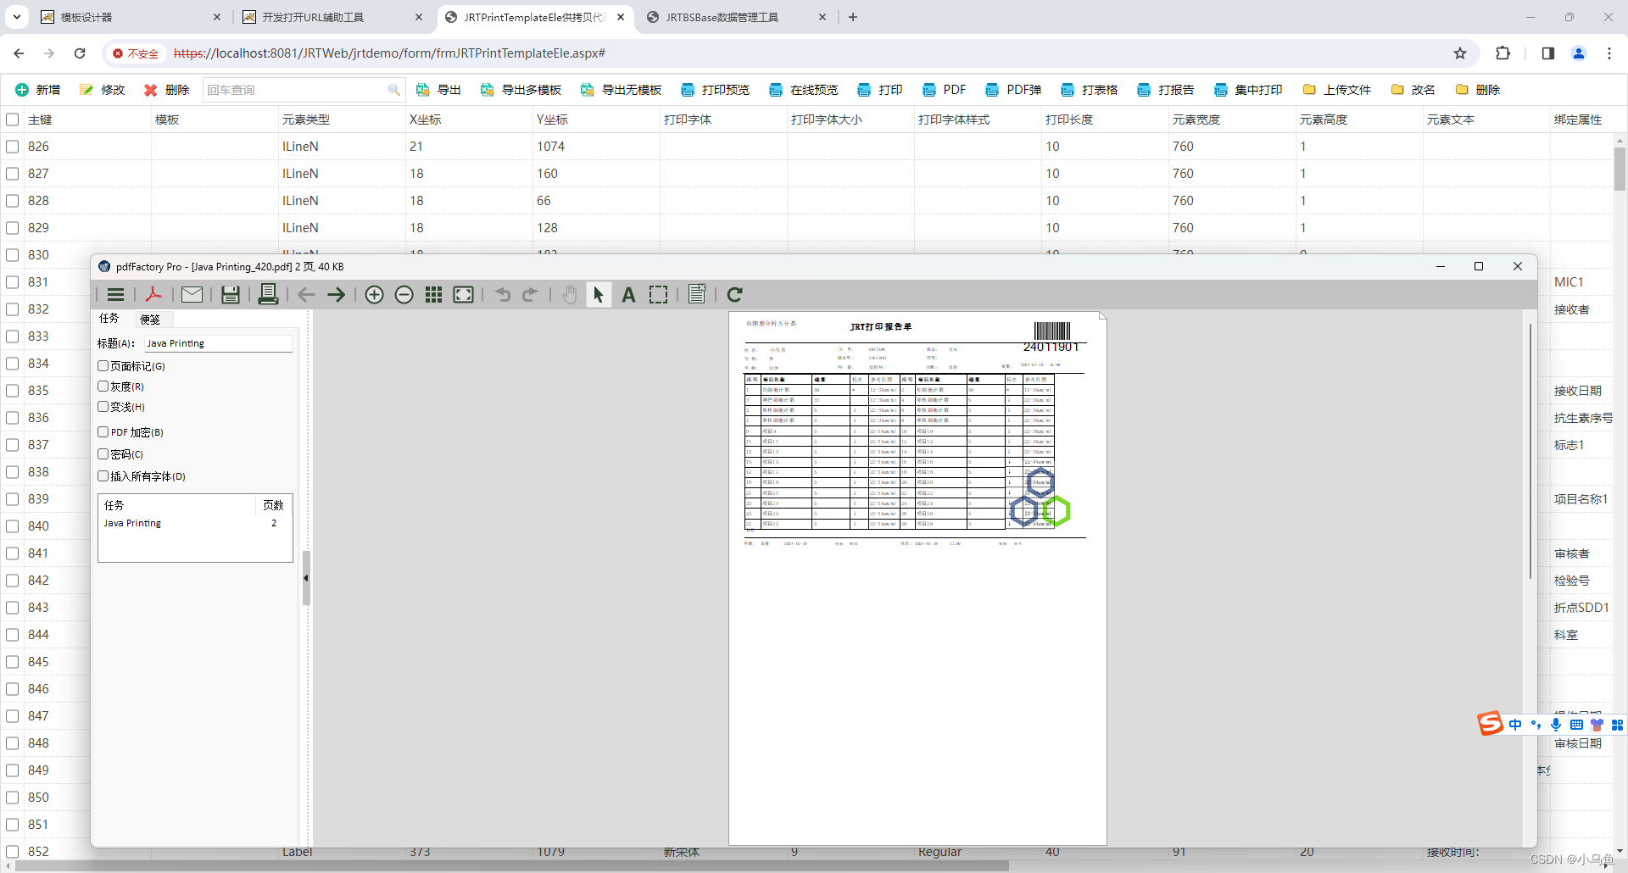Select the dashed rectangle snapshot tool
This screenshot has width=1628, height=873.
(x=658, y=295)
